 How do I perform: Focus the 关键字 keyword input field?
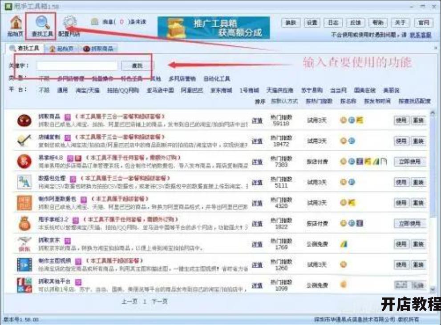pos(77,65)
